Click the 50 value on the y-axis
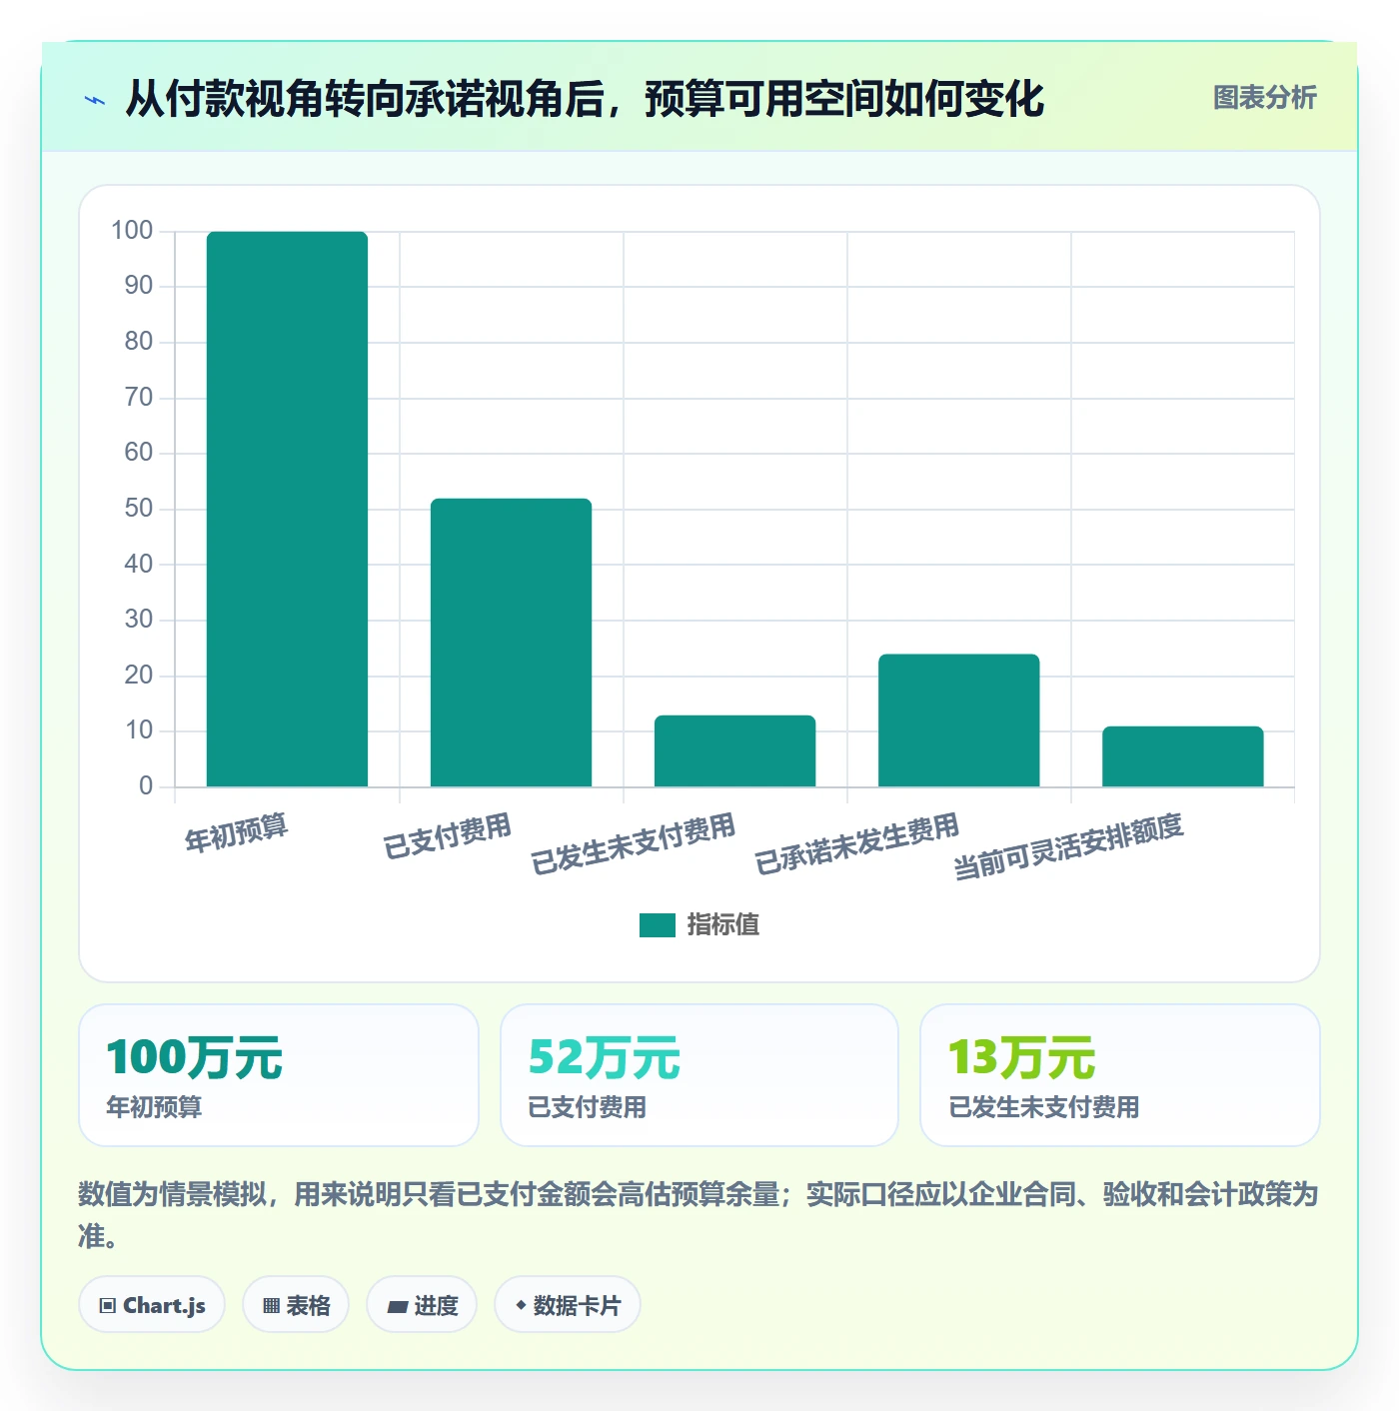 click(x=139, y=509)
